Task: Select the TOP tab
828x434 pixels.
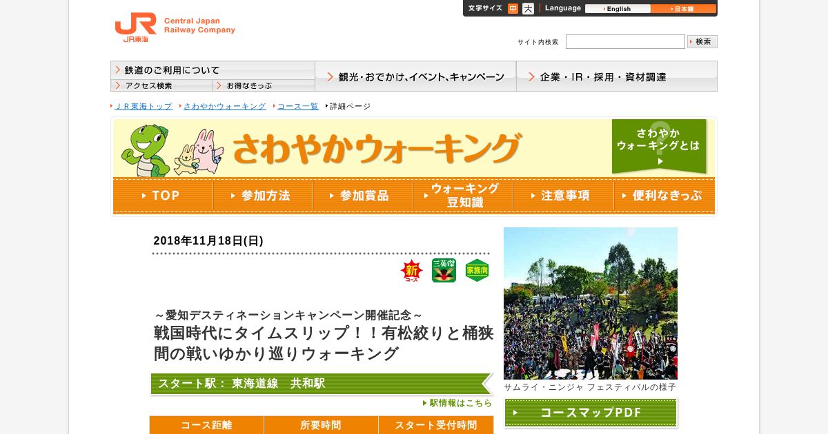Action: point(163,196)
